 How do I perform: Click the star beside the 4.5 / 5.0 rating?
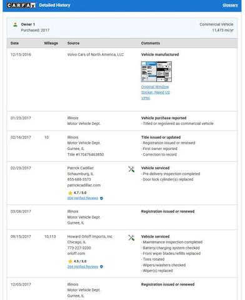tap(70, 261)
